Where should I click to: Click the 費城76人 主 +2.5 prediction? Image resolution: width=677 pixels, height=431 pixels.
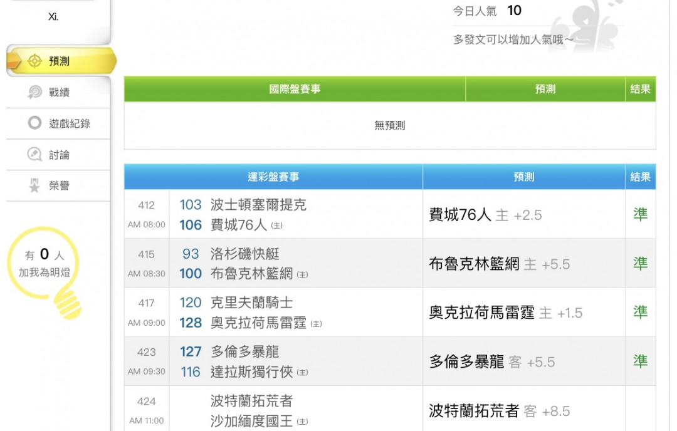coord(485,214)
